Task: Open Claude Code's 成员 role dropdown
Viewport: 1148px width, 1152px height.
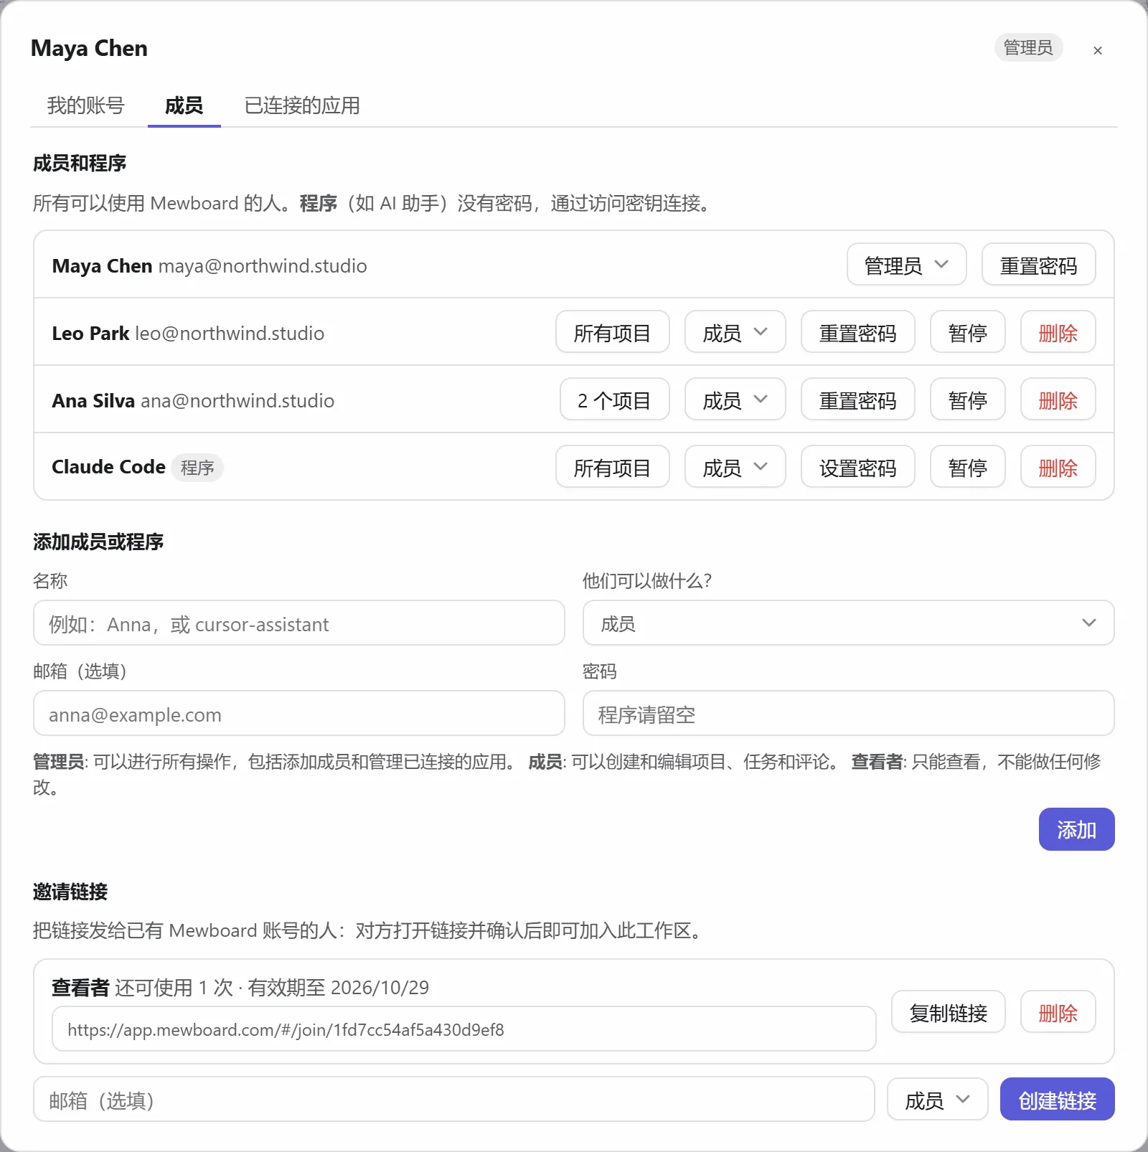Action: 735,467
